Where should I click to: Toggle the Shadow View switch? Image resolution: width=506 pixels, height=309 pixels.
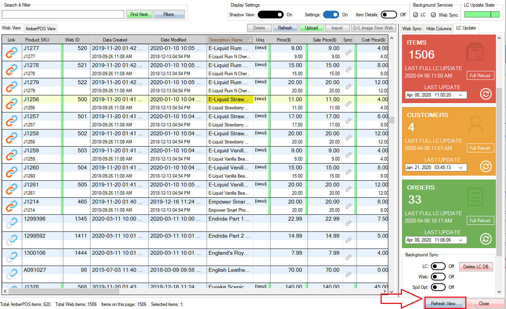tap(271, 15)
